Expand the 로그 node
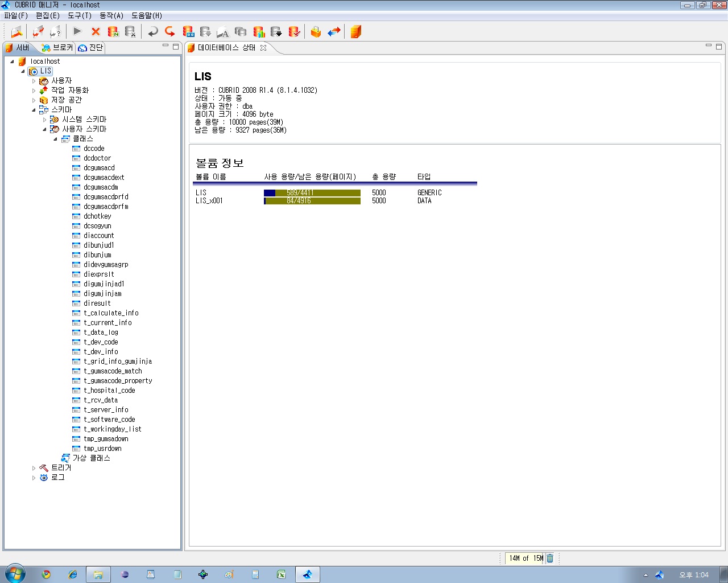Screen dimensions: 728x583 (x=34, y=478)
